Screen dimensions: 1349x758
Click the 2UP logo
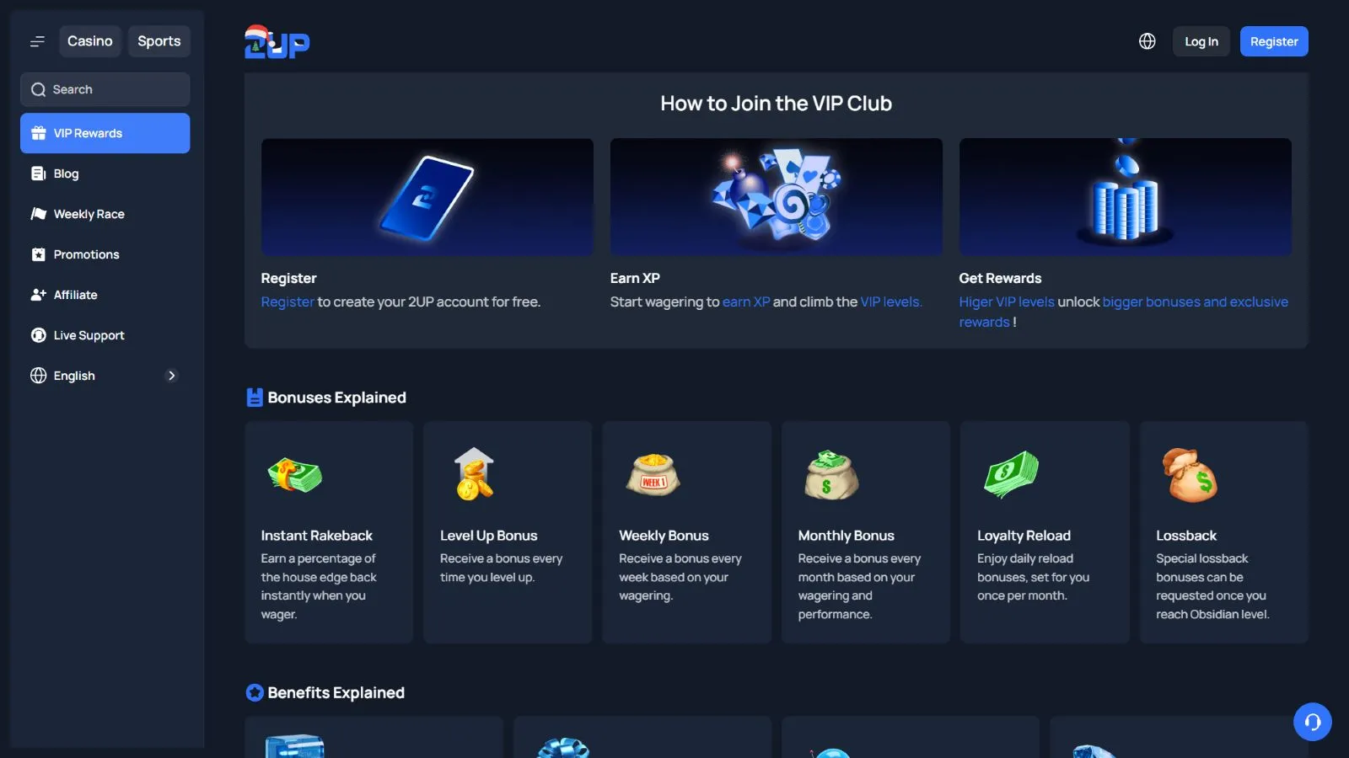pos(277,42)
